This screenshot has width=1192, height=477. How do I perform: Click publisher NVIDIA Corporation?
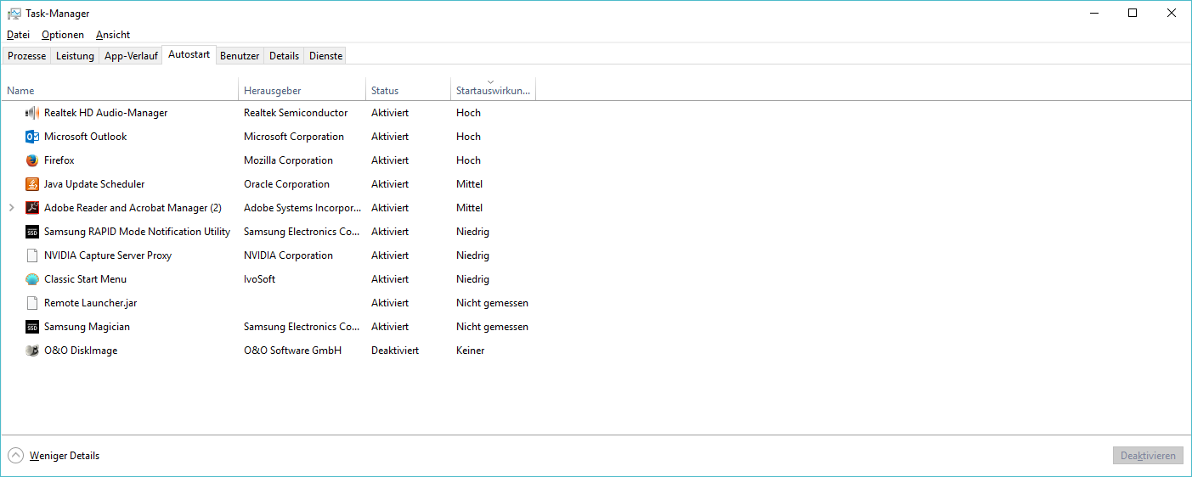[288, 255]
